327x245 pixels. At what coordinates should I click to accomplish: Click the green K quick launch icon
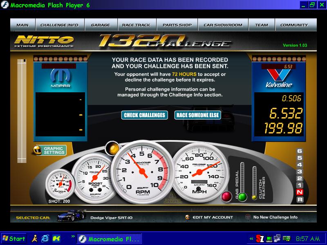click(x=56, y=238)
